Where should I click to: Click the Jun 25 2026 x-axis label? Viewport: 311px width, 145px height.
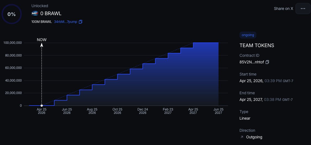click(x=67, y=111)
